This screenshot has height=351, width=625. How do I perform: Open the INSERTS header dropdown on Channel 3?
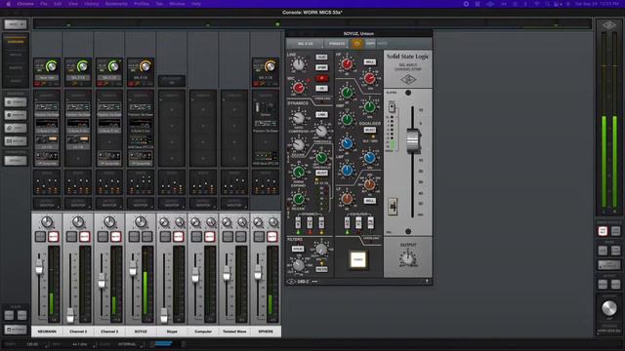tap(108, 96)
